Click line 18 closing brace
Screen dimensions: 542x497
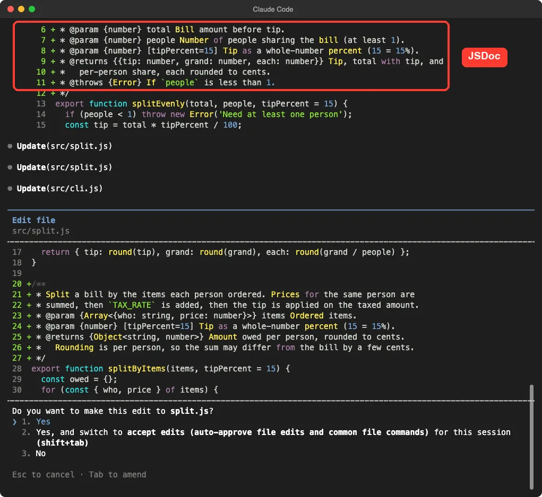coord(33,262)
